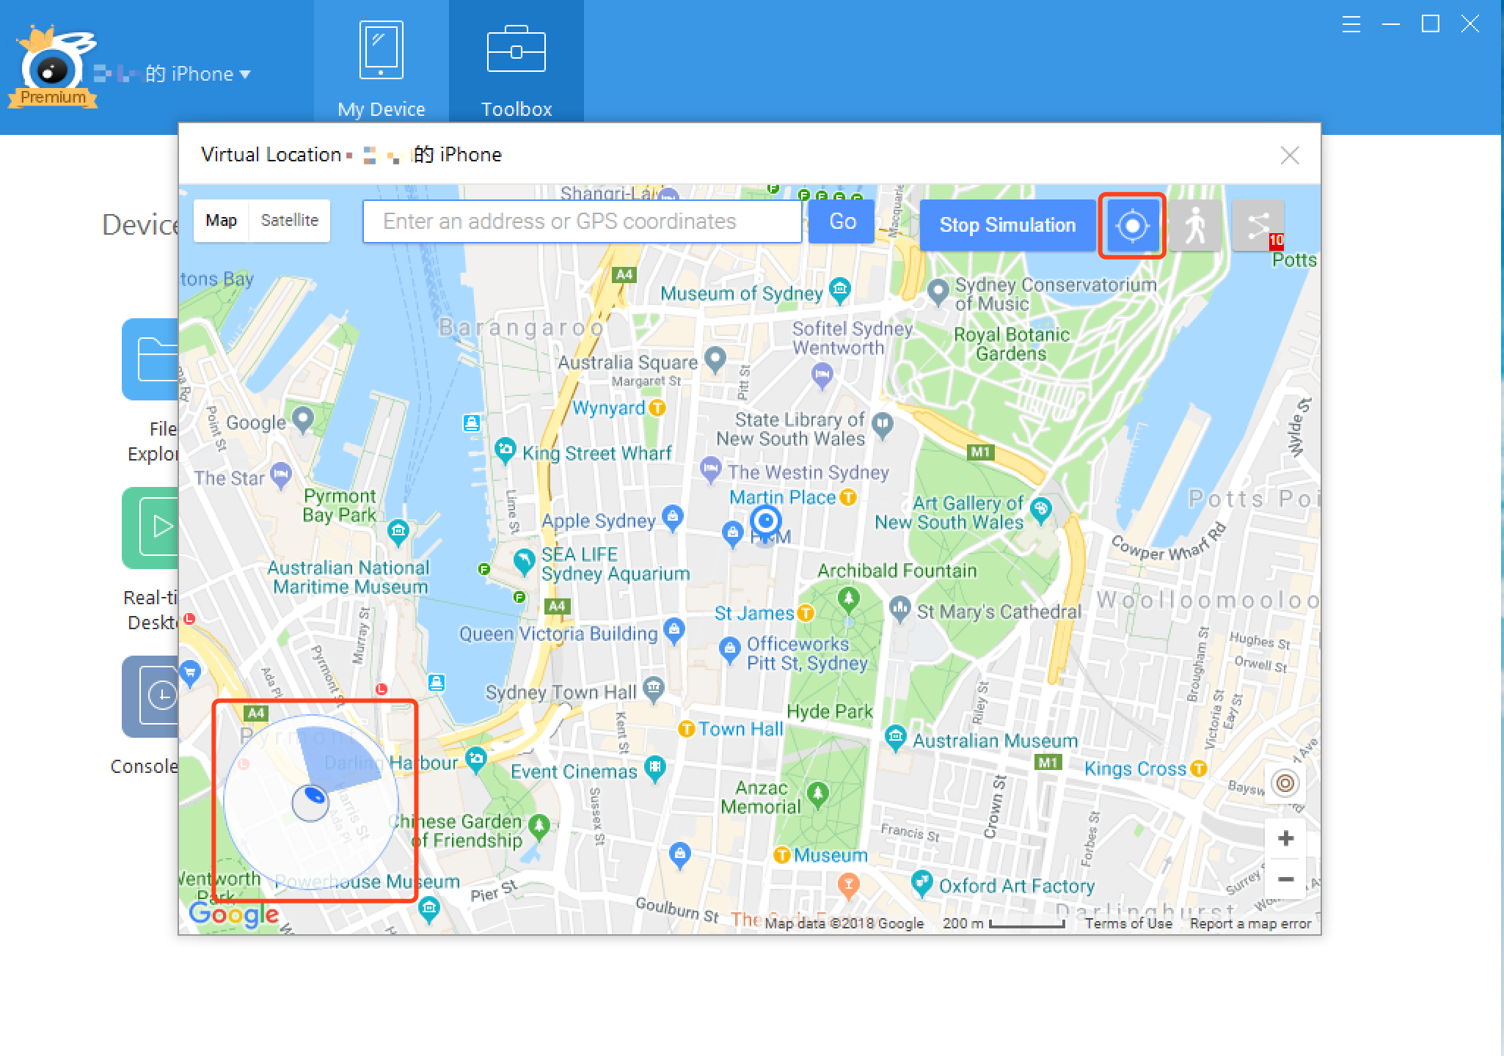This screenshot has width=1504, height=1056.
Task: Open Console panel
Action: 159,714
